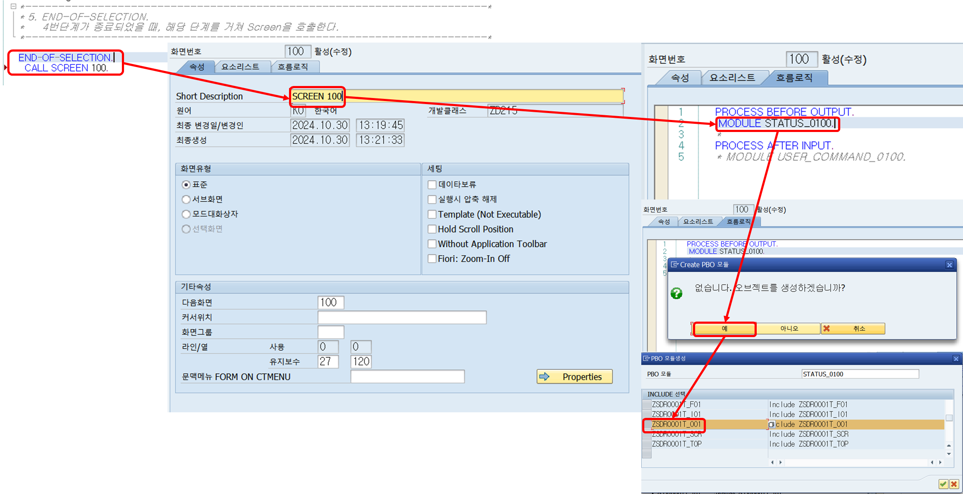Select the 서브화면 radio button
Viewport: 963px width, 494px height.
pyautogui.click(x=186, y=199)
